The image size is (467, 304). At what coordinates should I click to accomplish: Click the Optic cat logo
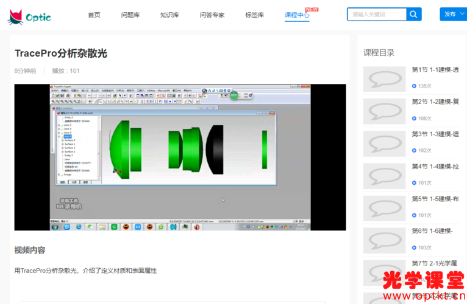29,16
